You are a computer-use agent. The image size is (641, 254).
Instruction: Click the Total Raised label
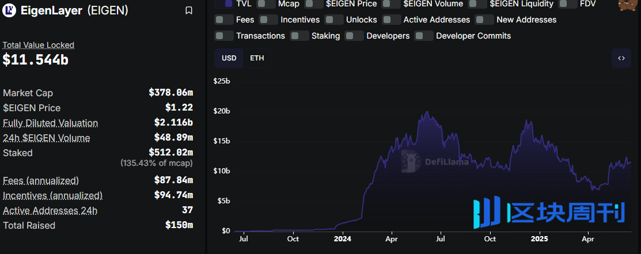point(29,225)
